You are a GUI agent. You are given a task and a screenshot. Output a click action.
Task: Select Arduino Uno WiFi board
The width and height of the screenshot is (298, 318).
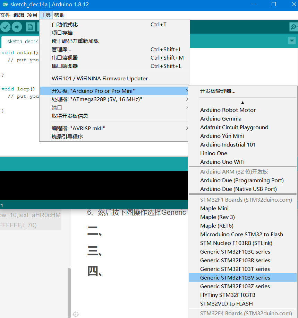pyautogui.click(x=243, y=162)
